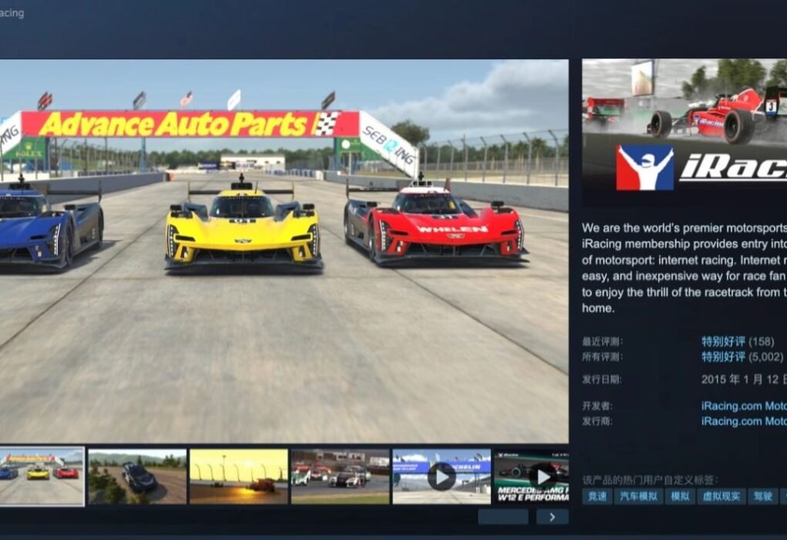This screenshot has height=540, width=787.
Task: Click the game description paragraph
Action: [684, 268]
